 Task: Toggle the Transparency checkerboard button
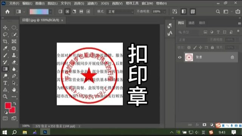pyautogui.click(x=192, y=11)
